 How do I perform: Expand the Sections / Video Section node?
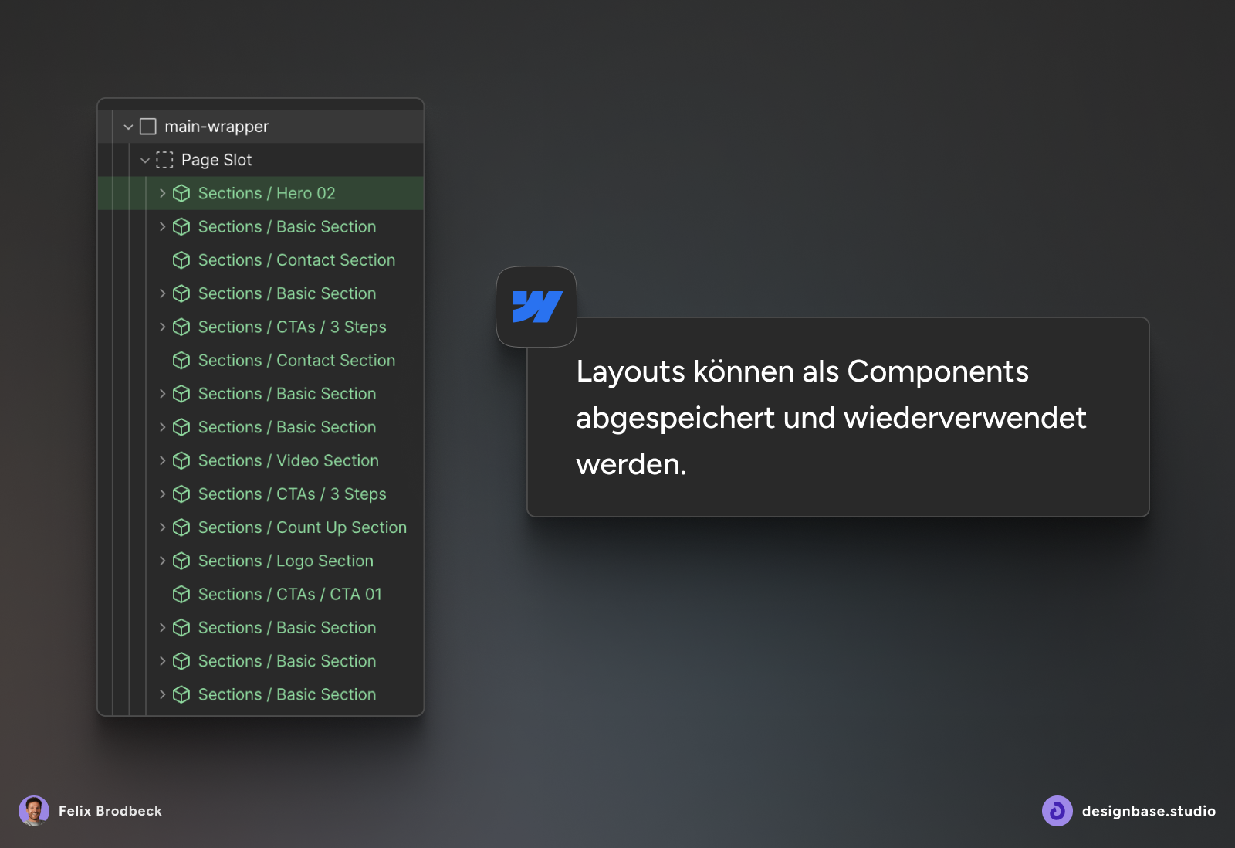point(163,460)
